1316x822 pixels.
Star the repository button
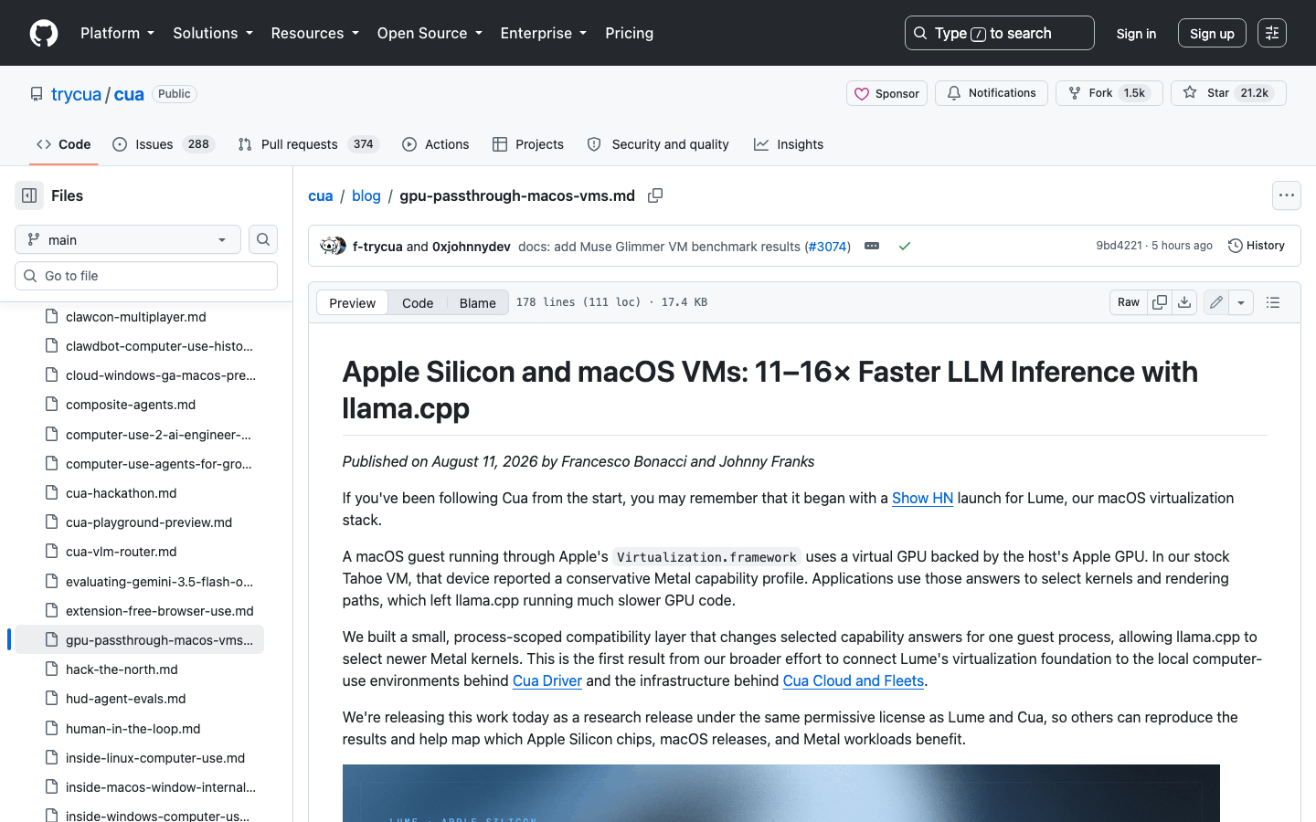pyautogui.click(x=1228, y=93)
